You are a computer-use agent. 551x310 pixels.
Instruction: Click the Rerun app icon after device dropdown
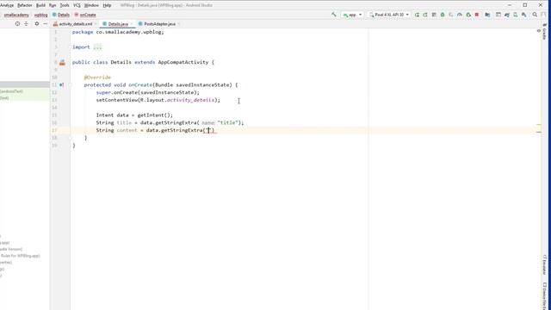point(417,15)
